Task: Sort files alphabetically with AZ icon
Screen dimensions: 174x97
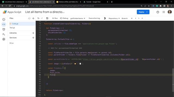Action: (29, 18)
